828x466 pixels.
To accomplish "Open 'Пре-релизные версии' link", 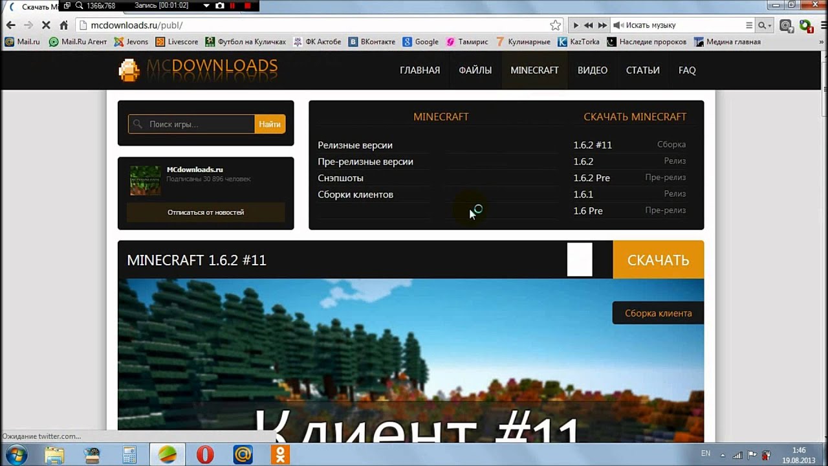I will coord(365,162).
